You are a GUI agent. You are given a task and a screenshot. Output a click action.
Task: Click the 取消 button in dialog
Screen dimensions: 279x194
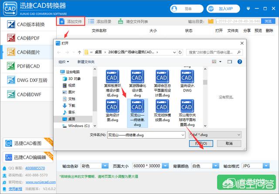(x=228, y=143)
